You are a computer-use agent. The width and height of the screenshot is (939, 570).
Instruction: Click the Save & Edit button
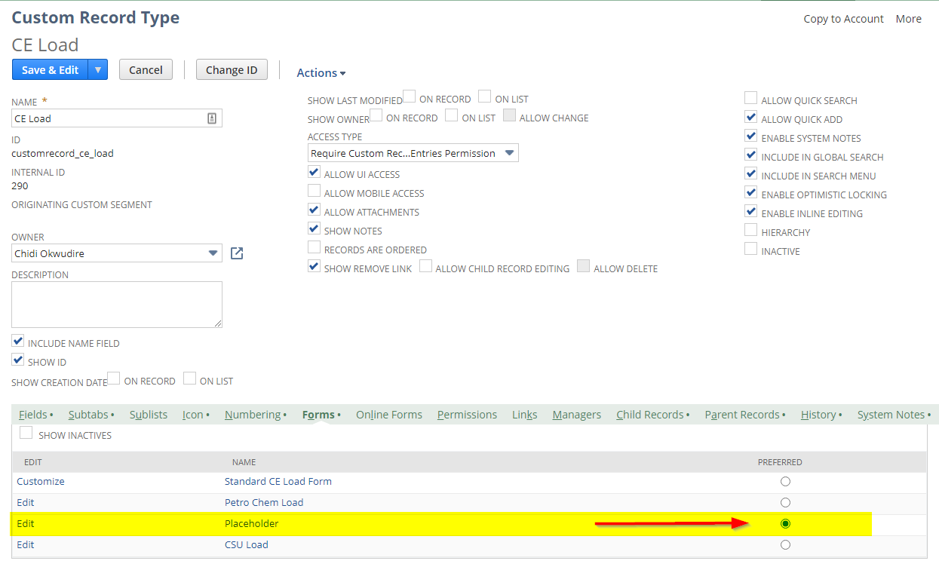(x=50, y=69)
